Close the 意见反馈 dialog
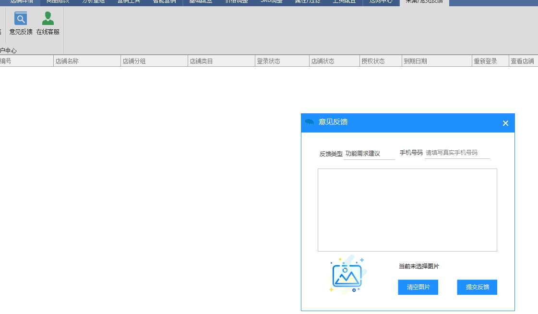Image resolution: width=538 pixels, height=314 pixels. click(505, 123)
